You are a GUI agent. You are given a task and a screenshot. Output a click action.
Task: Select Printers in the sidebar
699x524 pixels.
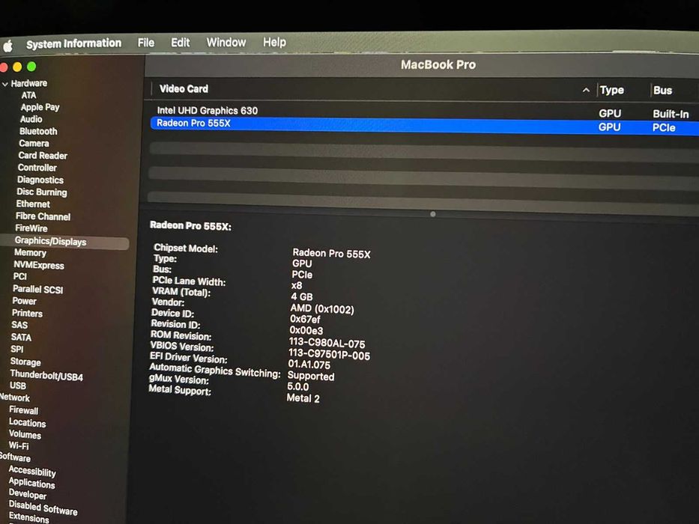[27, 313]
